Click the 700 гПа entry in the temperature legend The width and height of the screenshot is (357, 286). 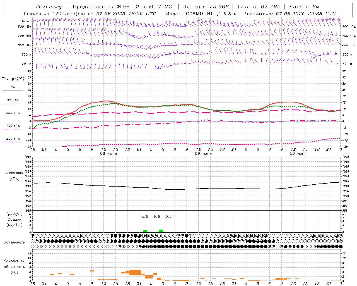coord(13,126)
